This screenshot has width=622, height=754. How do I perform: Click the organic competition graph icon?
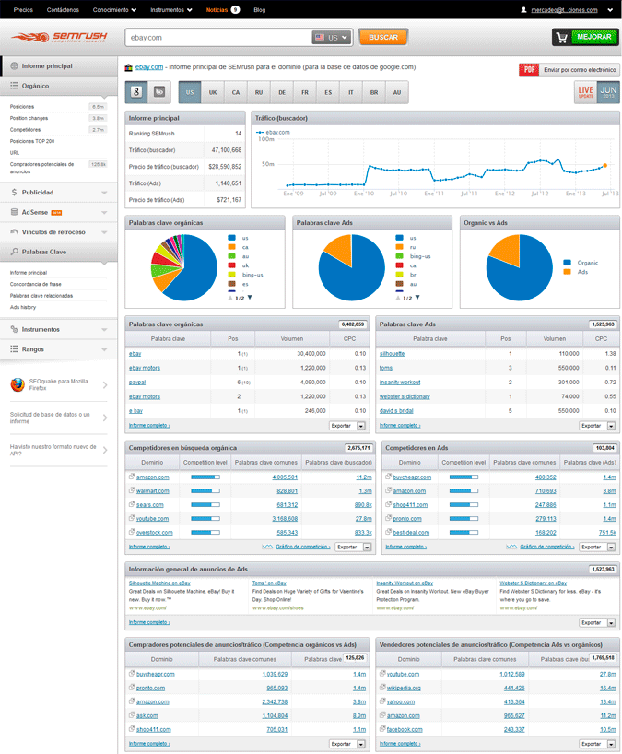point(267,547)
